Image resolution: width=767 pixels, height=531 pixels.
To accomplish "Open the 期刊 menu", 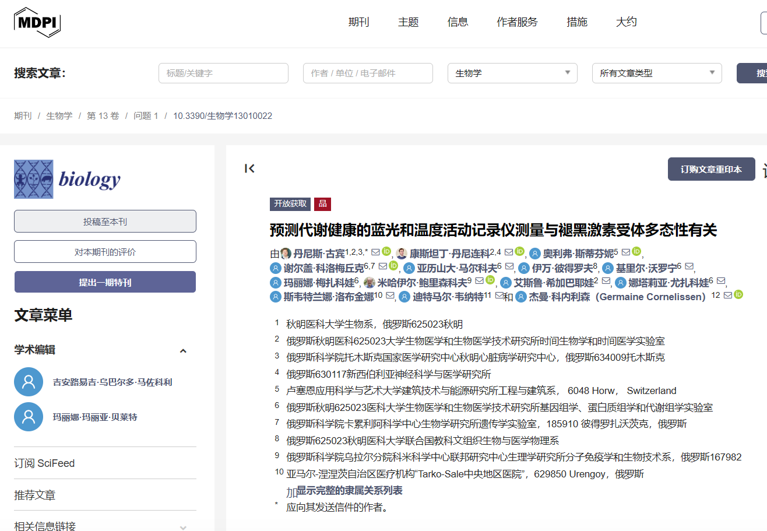I will pyautogui.click(x=359, y=22).
